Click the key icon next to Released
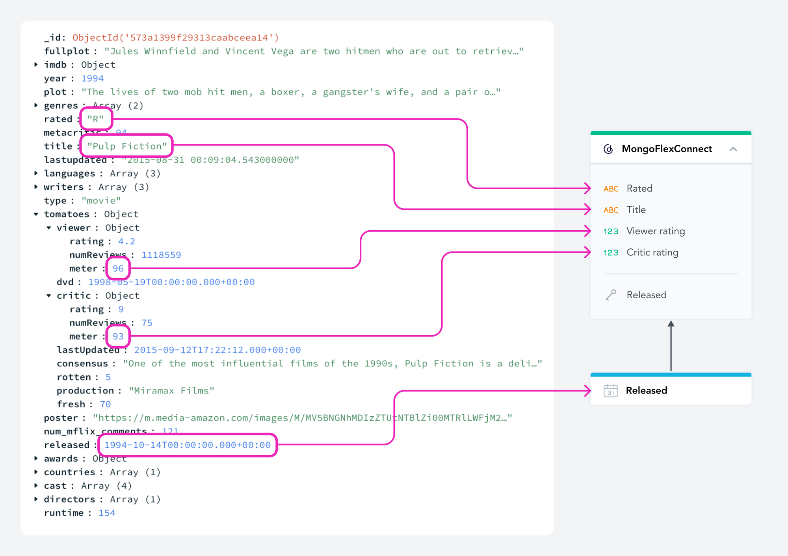This screenshot has width=788, height=556. pyautogui.click(x=611, y=294)
